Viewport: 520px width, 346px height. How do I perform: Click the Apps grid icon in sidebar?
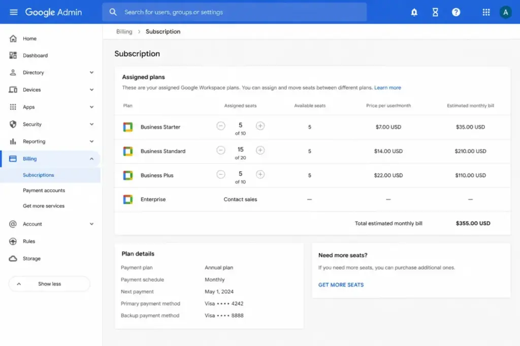[x=13, y=107]
